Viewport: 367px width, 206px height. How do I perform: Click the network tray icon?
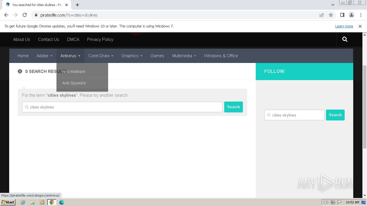333,202
